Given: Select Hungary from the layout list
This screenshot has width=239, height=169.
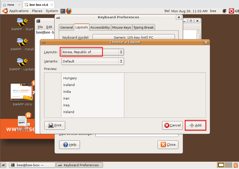Looking at the screenshot, I should pos(70,78).
